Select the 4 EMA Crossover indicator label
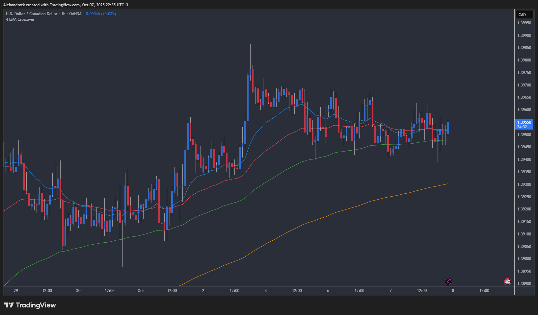 pos(20,19)
